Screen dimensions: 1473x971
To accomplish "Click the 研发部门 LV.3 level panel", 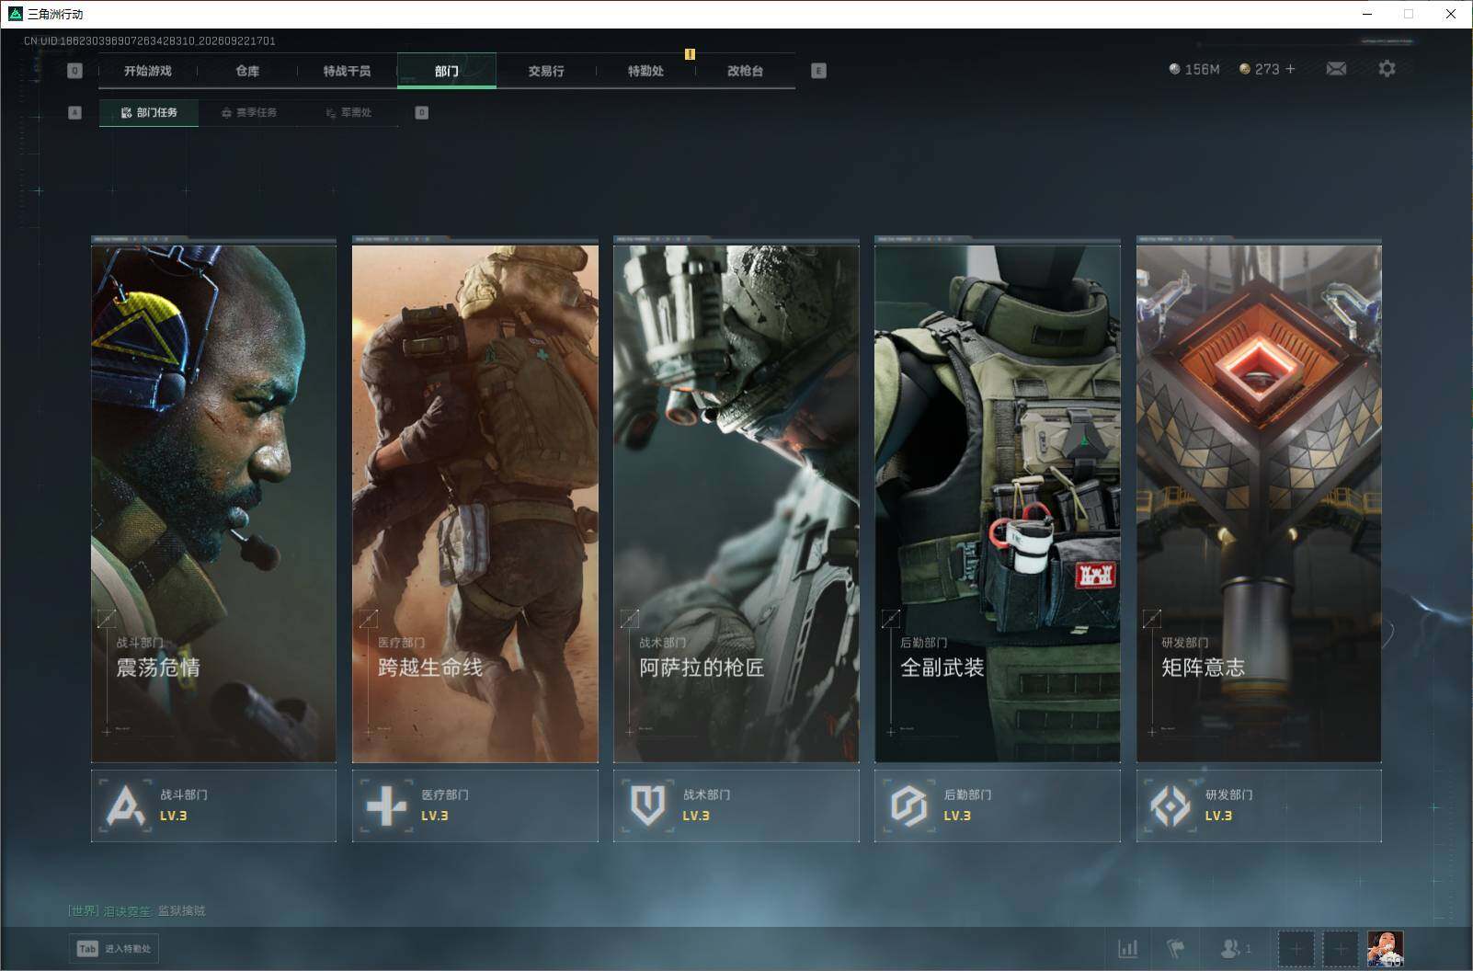I will tap(1259, 805).
